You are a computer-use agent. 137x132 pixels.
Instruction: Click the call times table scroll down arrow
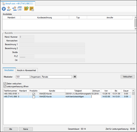133,123
